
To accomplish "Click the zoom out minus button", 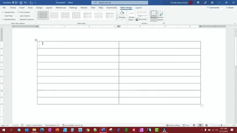I will (211, 125).
